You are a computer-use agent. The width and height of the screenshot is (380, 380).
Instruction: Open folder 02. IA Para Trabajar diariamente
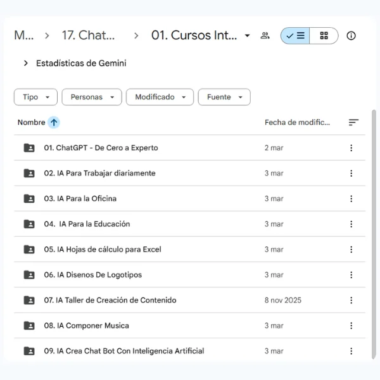[x=99, y=174]
